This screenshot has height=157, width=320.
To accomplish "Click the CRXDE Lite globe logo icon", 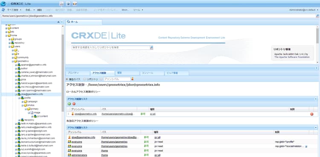I will [x=3, y=4].
